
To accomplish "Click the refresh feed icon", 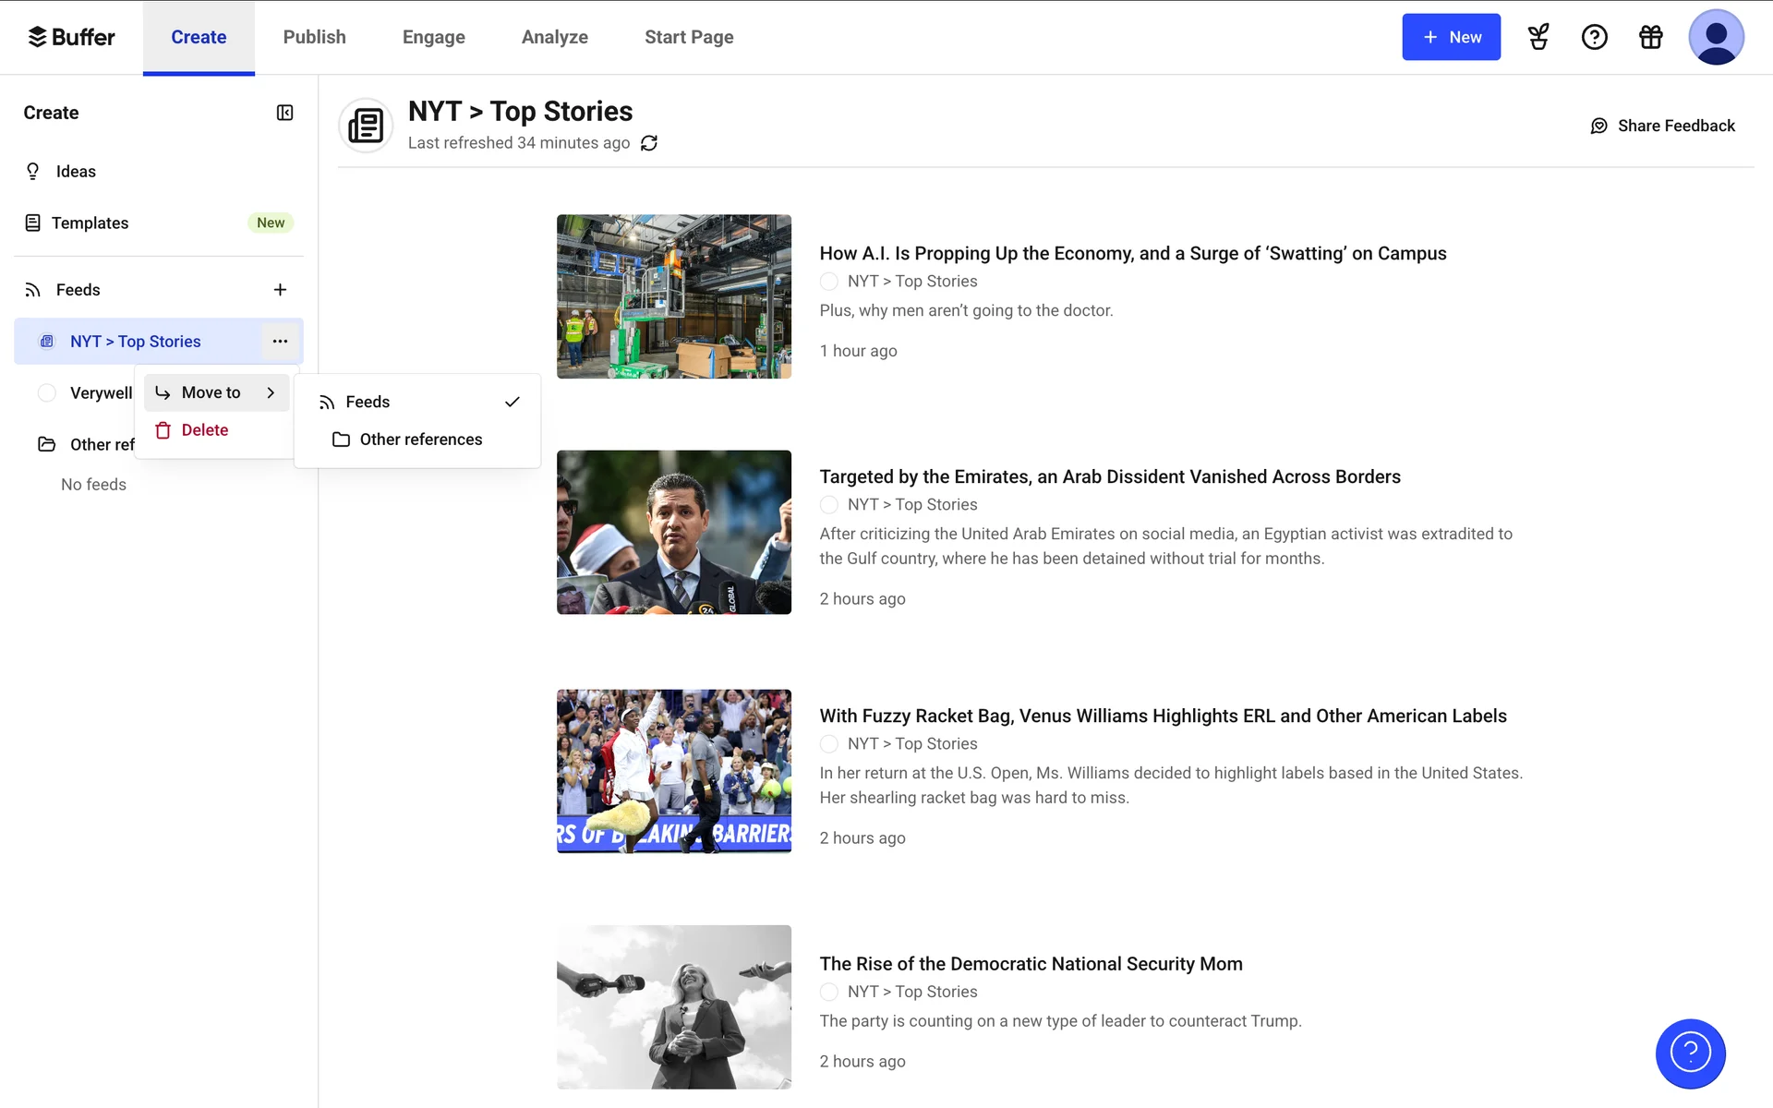I will click(x=649, y=143).
